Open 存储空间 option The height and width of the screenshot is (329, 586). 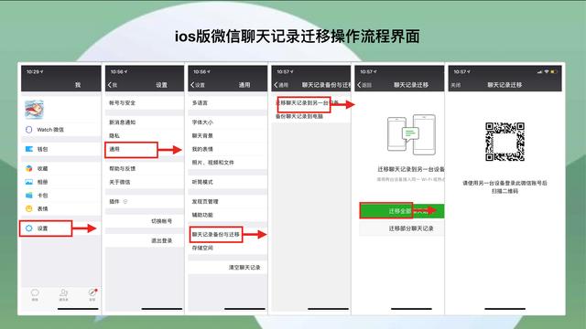click(228, 248)
